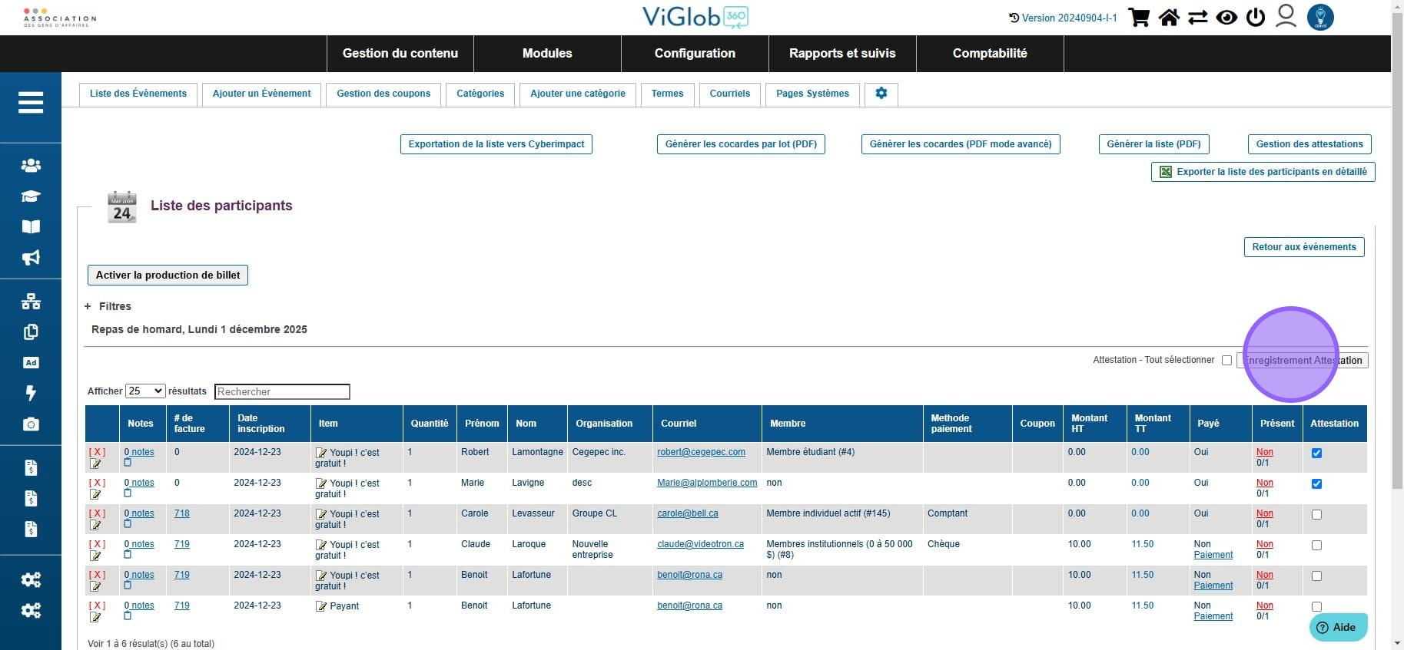
Task: Click Exporter la liste des participants en détaillé
Action: coord(1263,172)
